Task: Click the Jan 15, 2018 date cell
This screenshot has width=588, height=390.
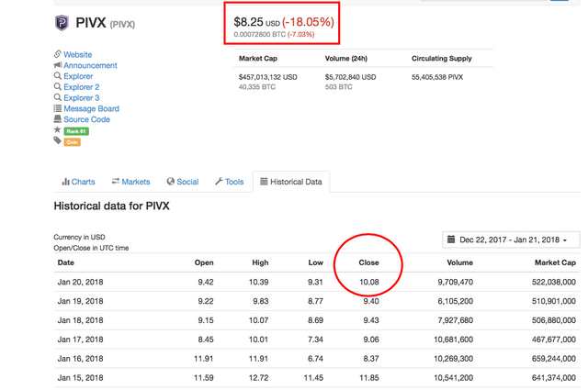Action: [x=80, y=378]
